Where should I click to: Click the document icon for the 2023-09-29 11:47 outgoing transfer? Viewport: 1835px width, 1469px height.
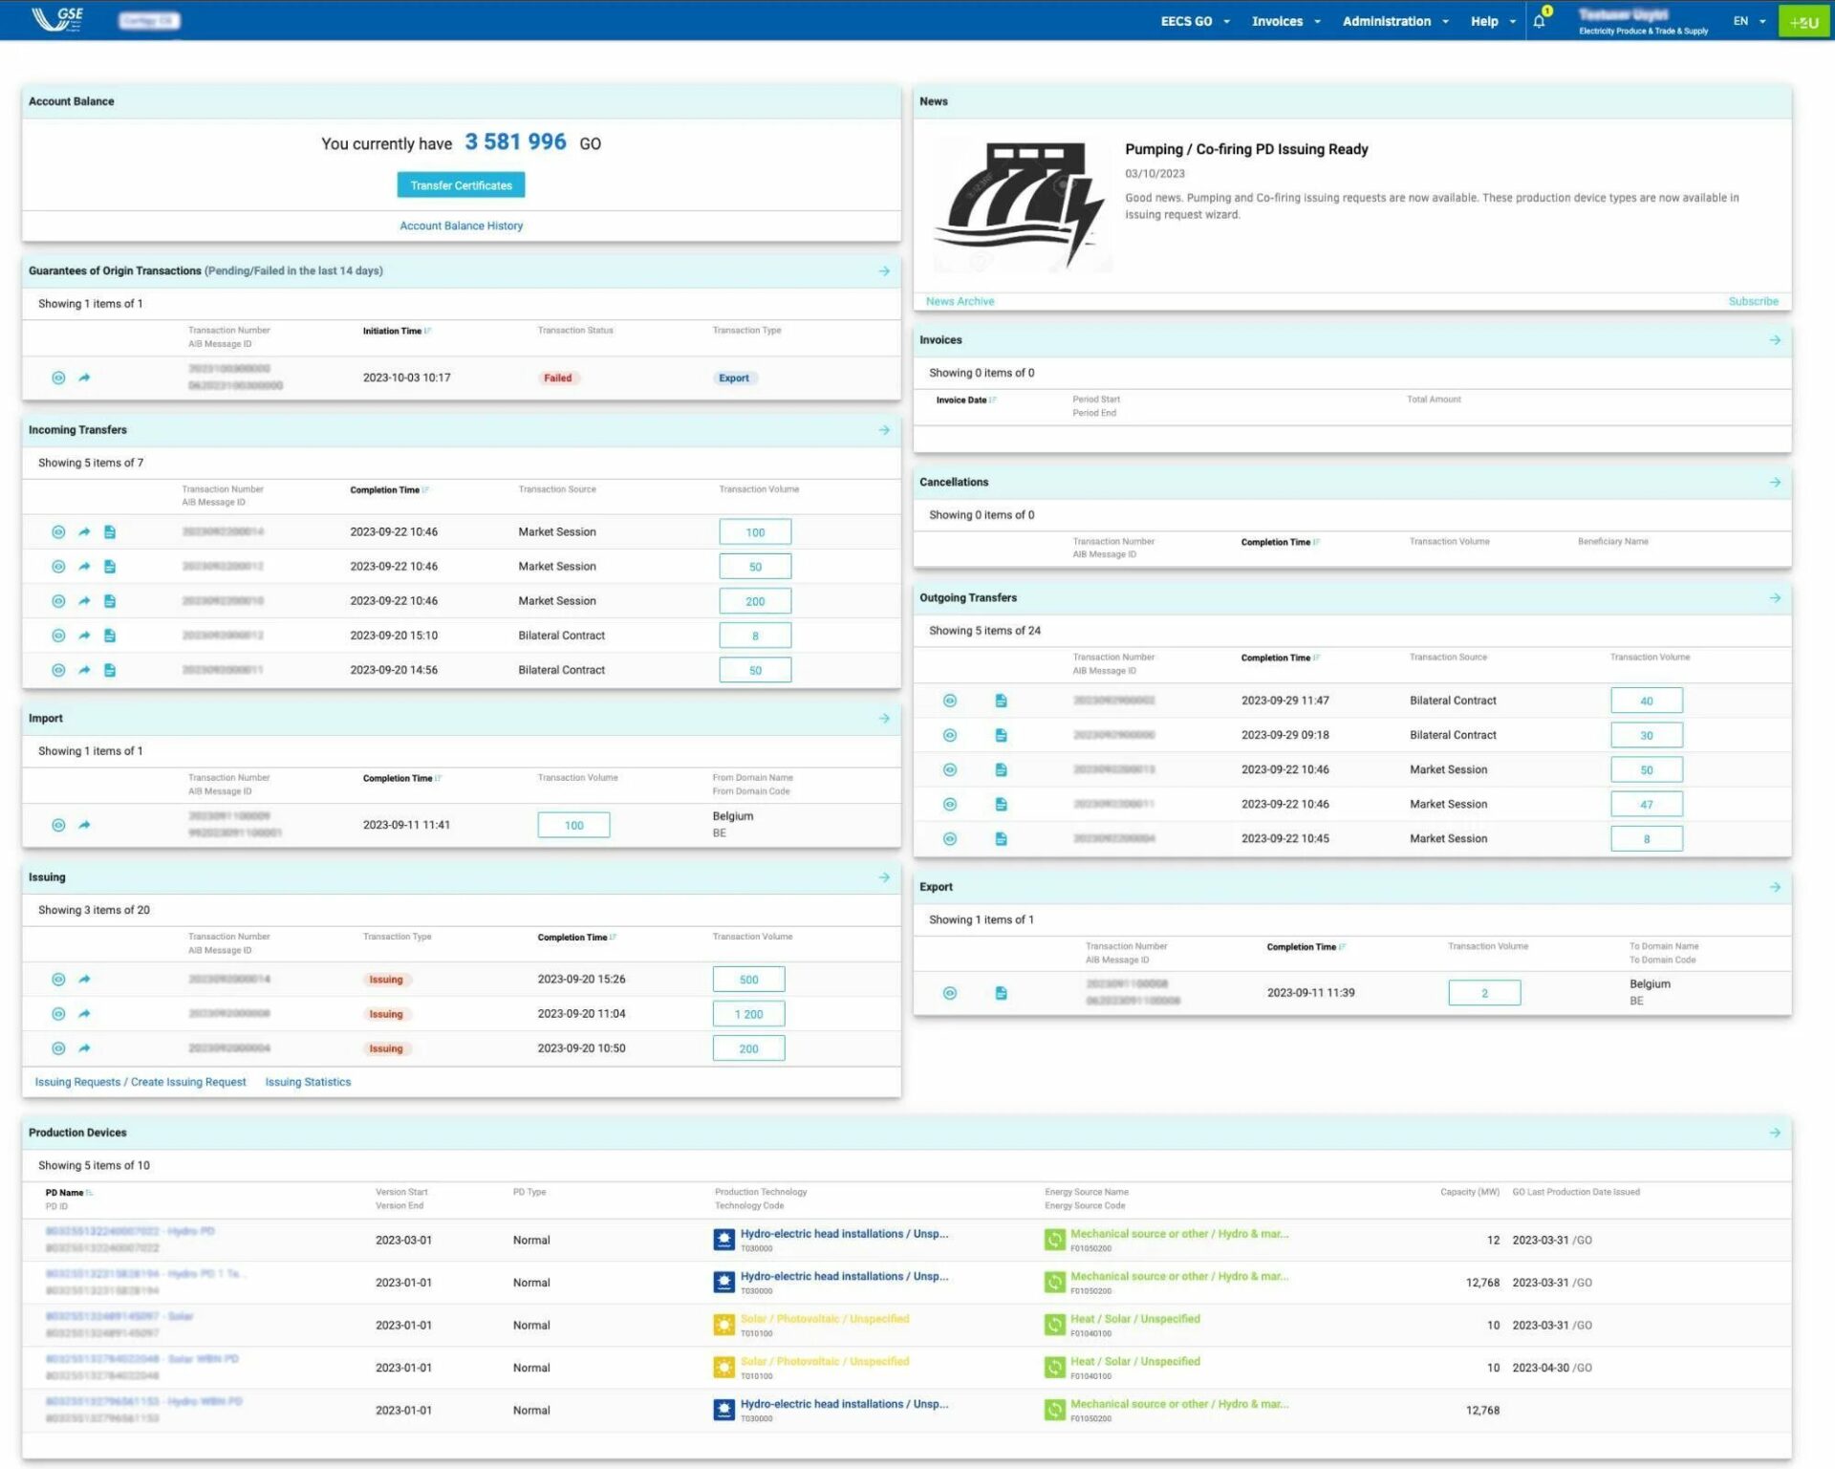[1001, 701]
